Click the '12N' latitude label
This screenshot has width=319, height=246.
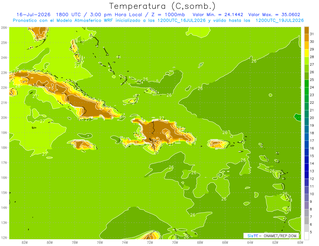(4, 238)
